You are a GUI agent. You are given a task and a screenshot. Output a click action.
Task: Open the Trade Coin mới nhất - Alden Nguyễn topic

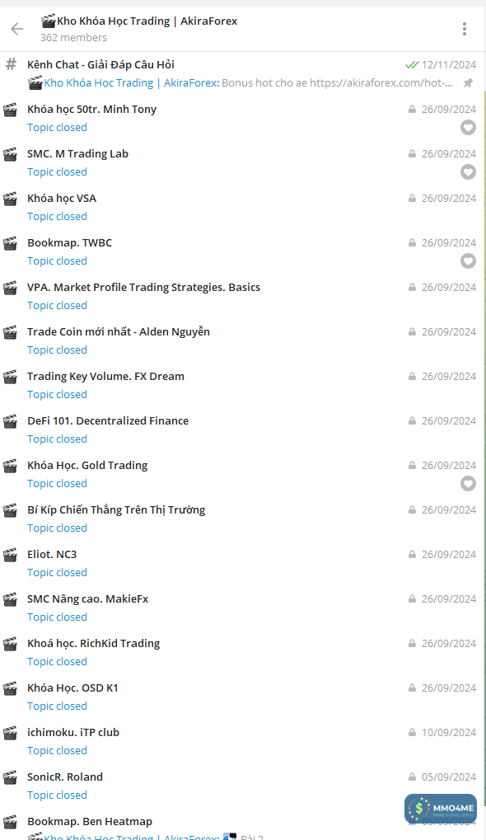(x=119, y=331)
